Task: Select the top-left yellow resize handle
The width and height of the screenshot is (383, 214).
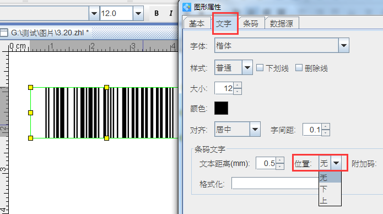Action: [x=30, y=87]
